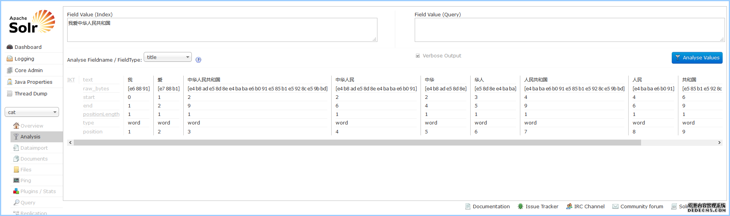This screenshot has width=730, height=216.
Task: Open Java Properties icon in sidebar
Action: (x=10, y=82)
